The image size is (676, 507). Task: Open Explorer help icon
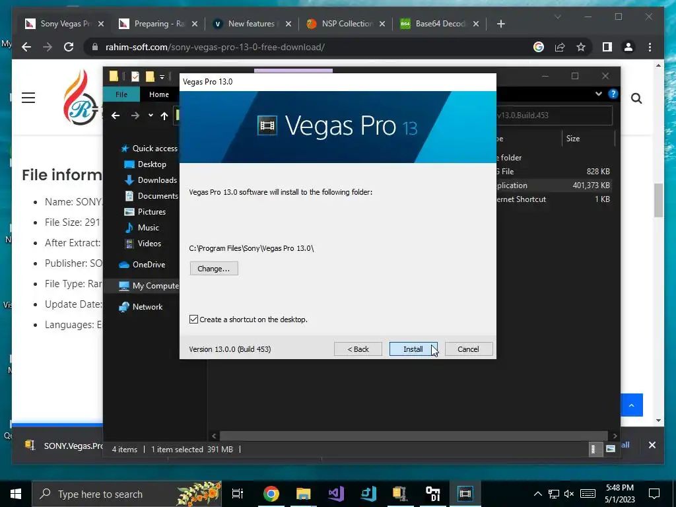pos(613,94)
